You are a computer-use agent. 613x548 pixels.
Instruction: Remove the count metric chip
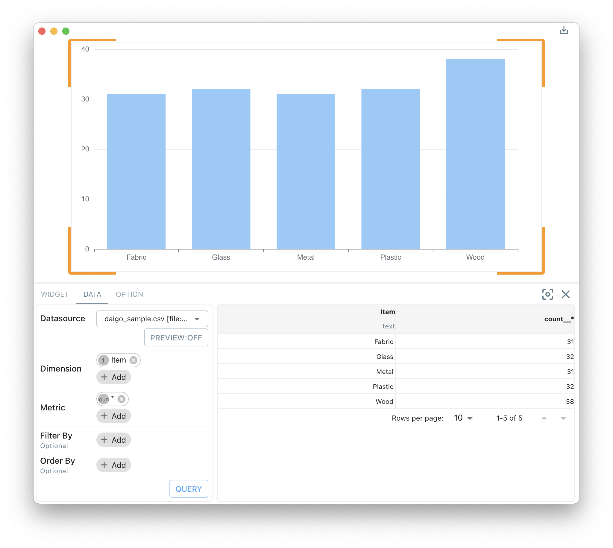(x=122, y=399)
